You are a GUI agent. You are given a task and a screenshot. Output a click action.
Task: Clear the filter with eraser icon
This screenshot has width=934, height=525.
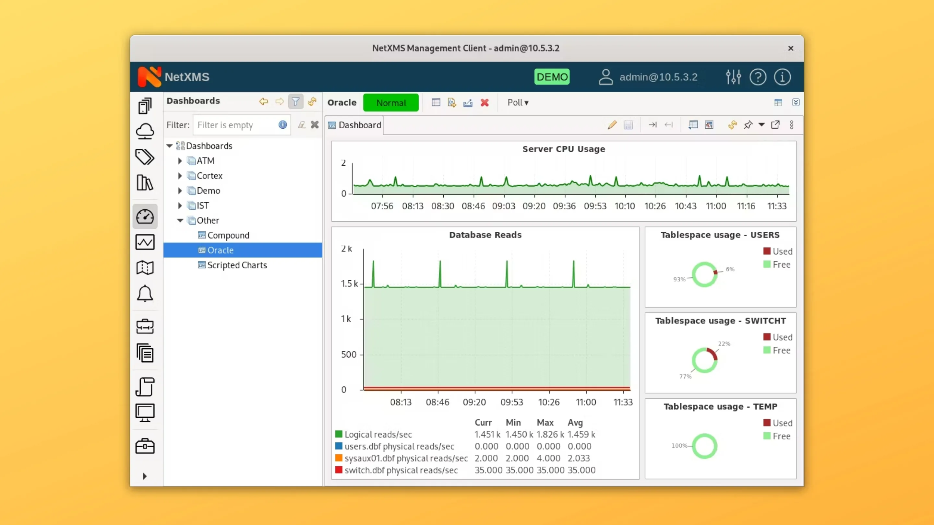point(302,125)
